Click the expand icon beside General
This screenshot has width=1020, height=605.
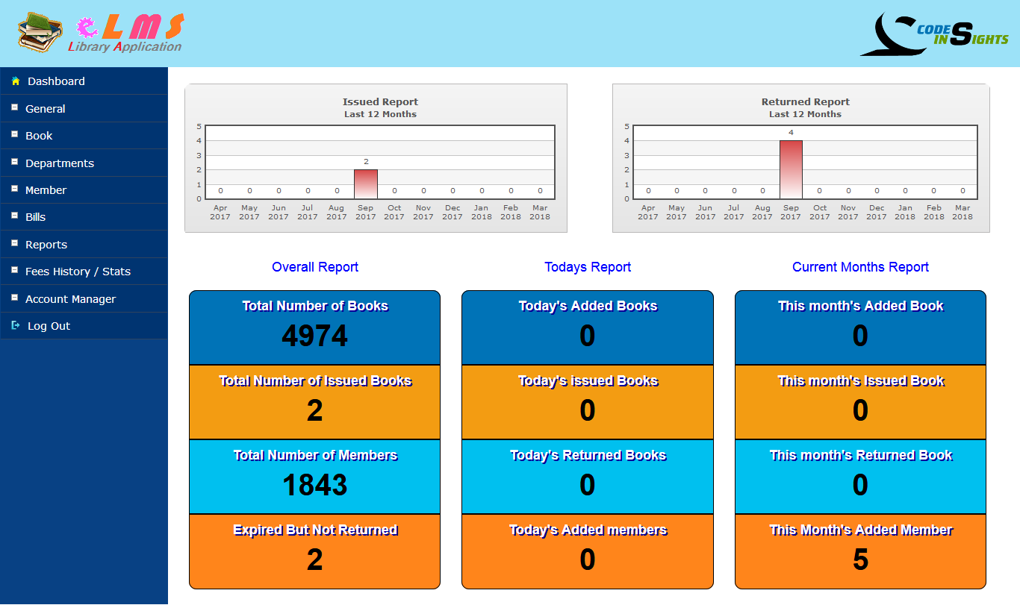click(14, 108)
